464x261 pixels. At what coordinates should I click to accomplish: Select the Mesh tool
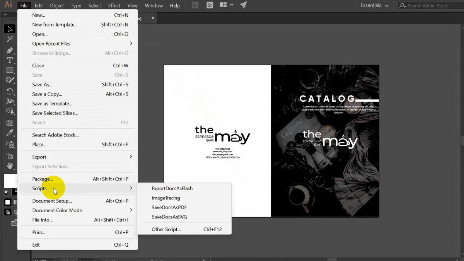[10, 123]
